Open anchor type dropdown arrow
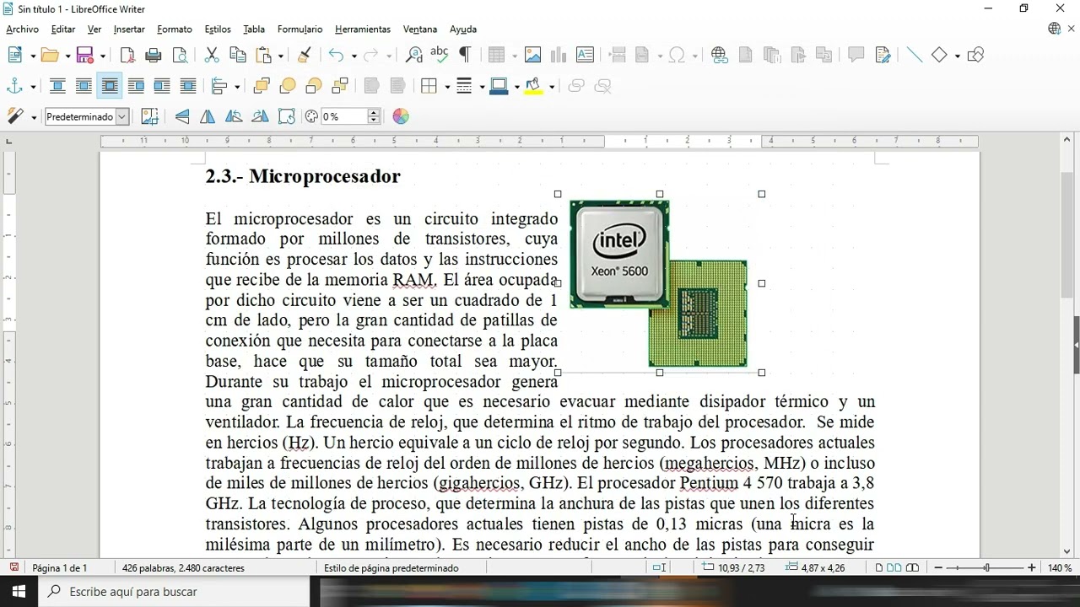 pyautogui.click(x=33, y=87)
